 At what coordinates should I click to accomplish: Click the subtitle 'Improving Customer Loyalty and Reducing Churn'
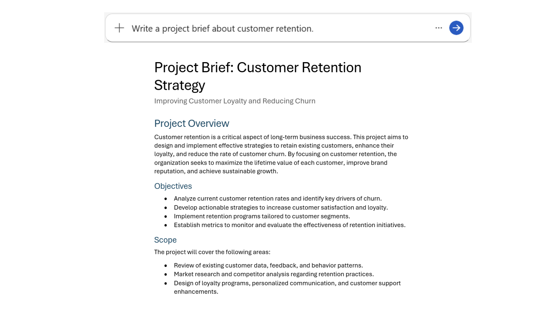tap(234, 101)
